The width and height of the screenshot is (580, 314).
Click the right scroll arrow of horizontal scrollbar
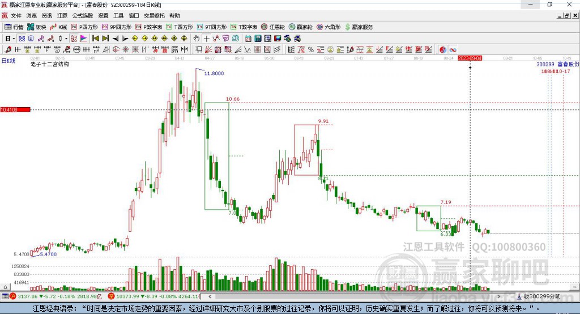tap(498, 296)
